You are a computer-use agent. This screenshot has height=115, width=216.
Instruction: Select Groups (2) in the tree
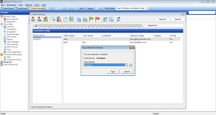[8, 62]
